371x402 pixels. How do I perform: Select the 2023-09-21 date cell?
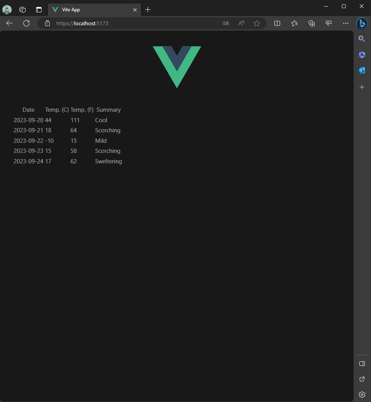(x=28, y=130)
